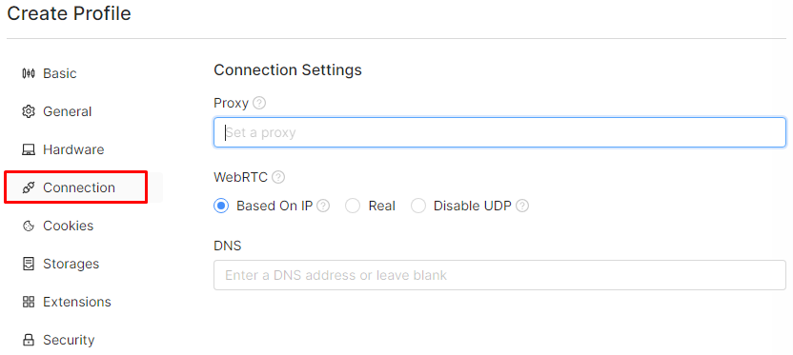Click the Hardware laptop icon
Image resolution: width=793 pixels, height=355 pixels.
pyautogui.click(x=29, y=150)
